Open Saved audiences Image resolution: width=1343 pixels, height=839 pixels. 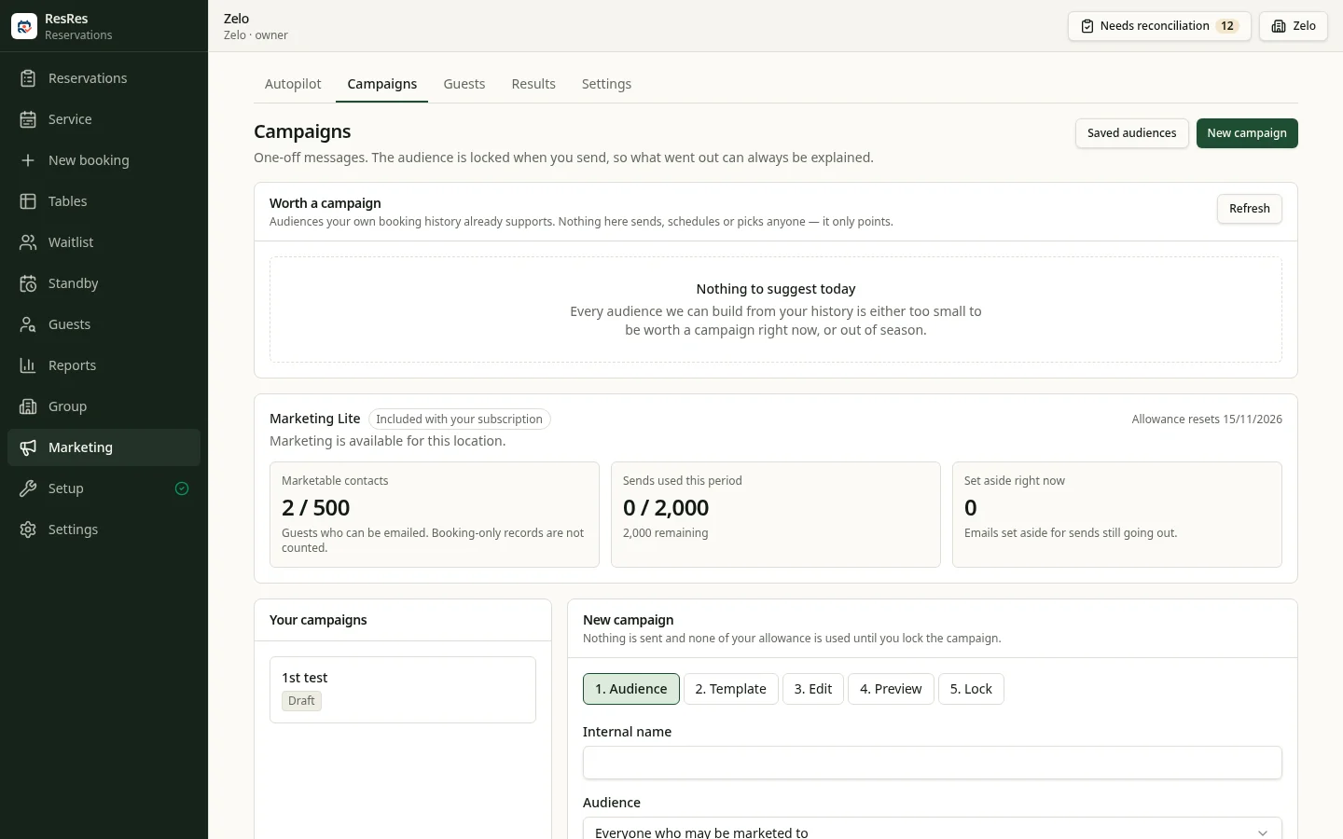coord(1132,133)
